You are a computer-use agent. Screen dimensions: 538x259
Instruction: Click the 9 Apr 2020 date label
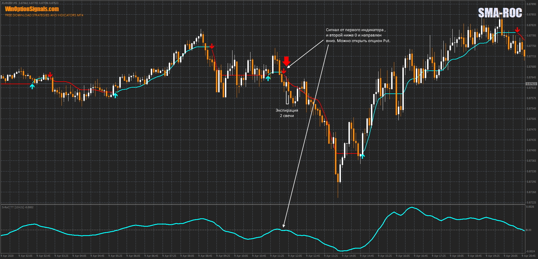pos(8,256)
